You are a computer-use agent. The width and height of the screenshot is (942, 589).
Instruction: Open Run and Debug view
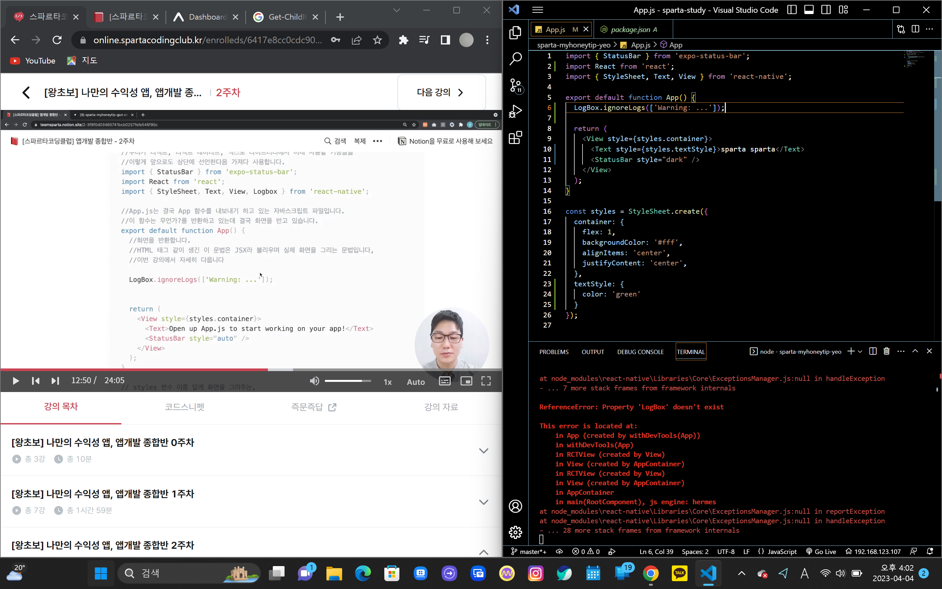pos(515,111)
